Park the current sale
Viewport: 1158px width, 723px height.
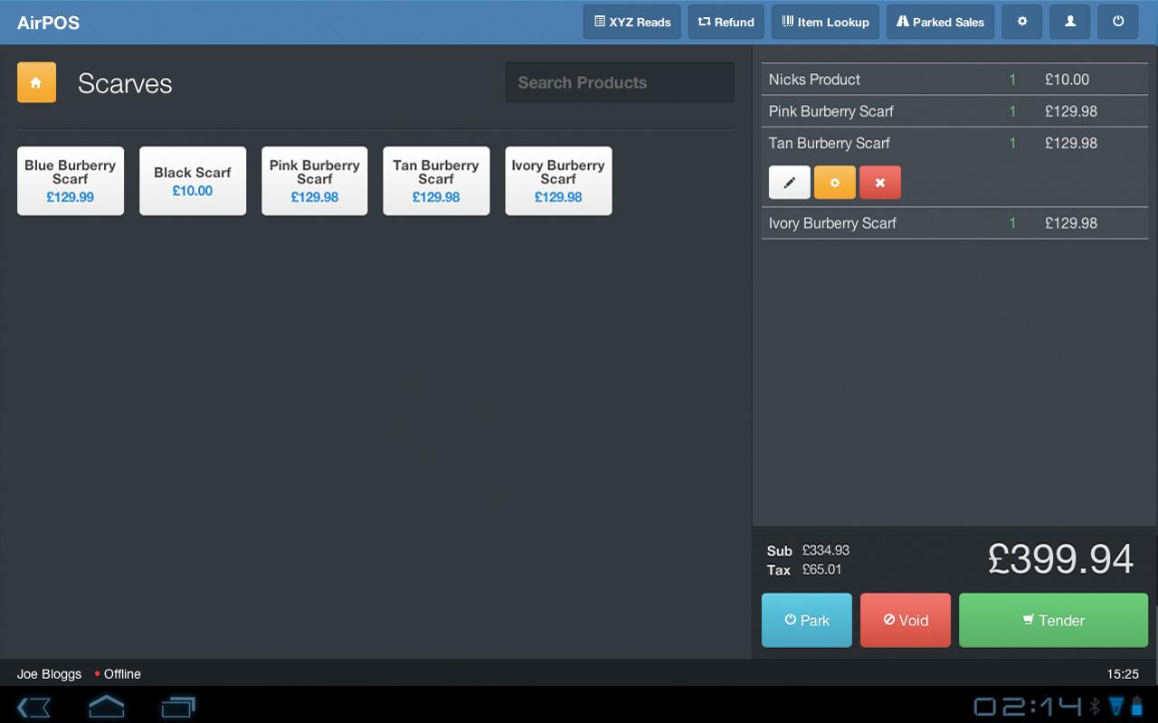807,620
